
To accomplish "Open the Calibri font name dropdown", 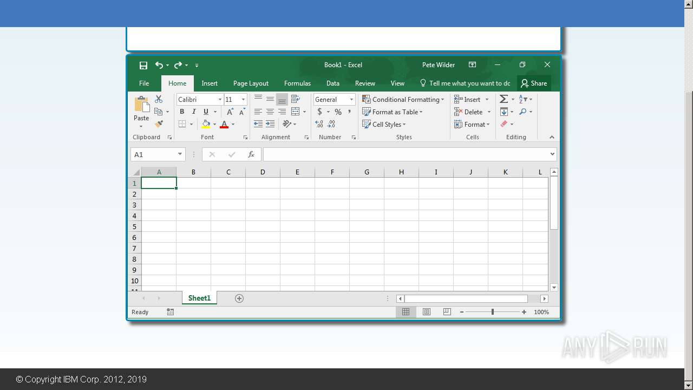I will click(x=220, y=100).
